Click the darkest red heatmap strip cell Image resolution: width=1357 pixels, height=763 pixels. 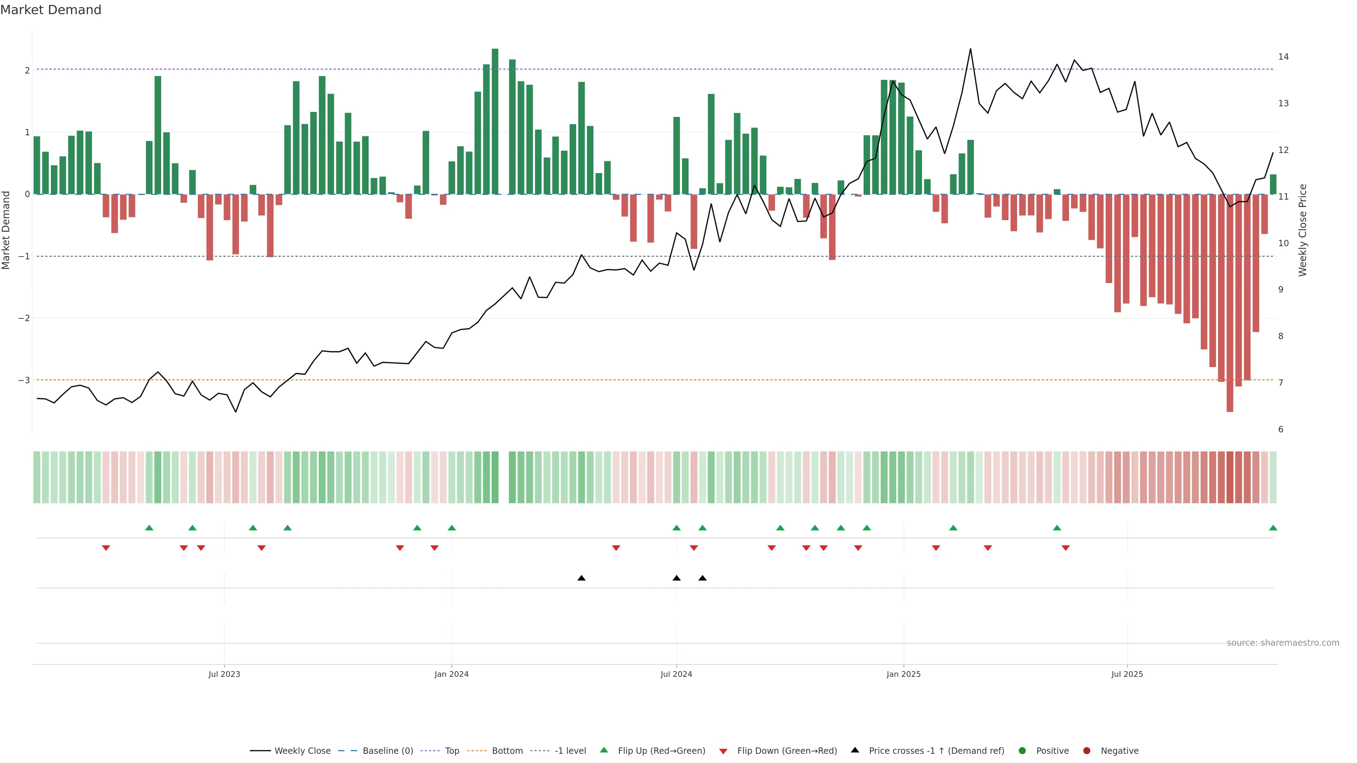coord(1229,477)
